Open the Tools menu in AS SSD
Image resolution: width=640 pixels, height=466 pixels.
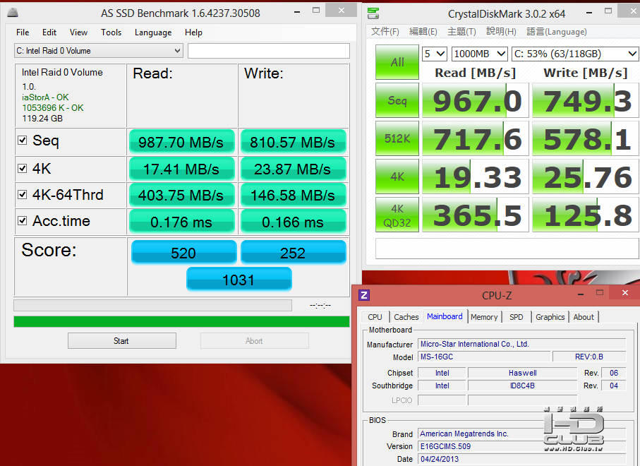(x=111, y=32)
